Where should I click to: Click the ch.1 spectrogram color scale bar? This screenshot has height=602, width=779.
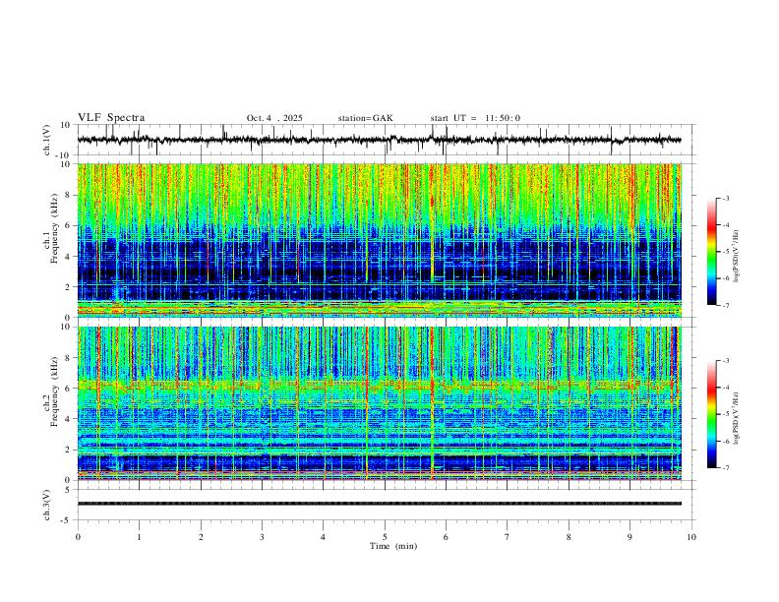pyautogui.click(x=712, y=252)
